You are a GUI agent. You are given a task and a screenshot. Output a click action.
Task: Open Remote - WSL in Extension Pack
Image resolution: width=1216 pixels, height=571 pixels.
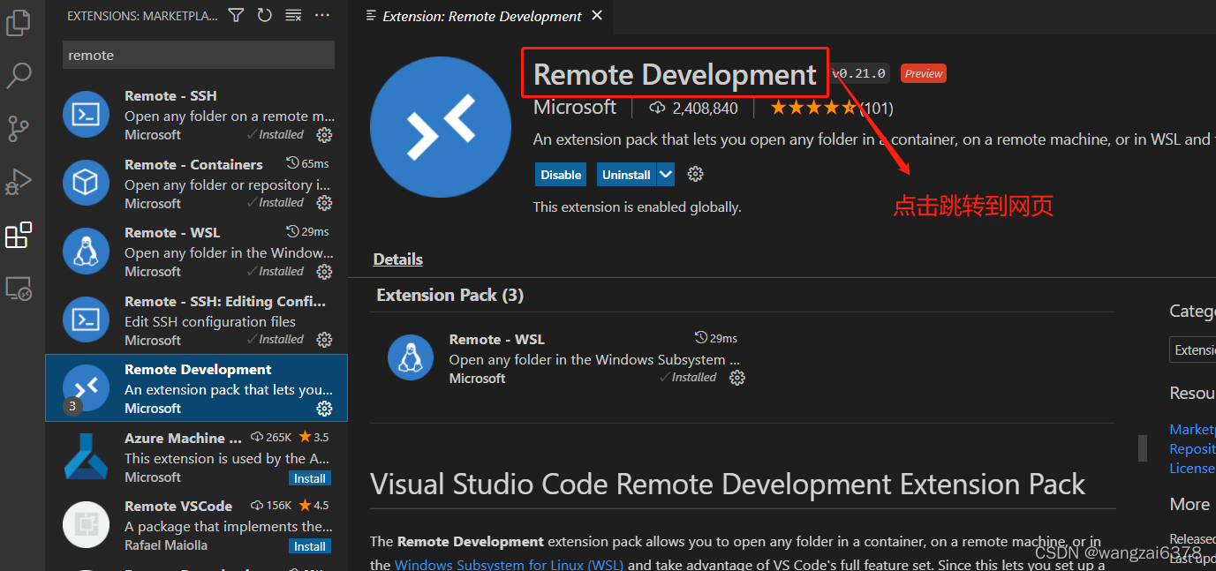click(x=496, y=339)
